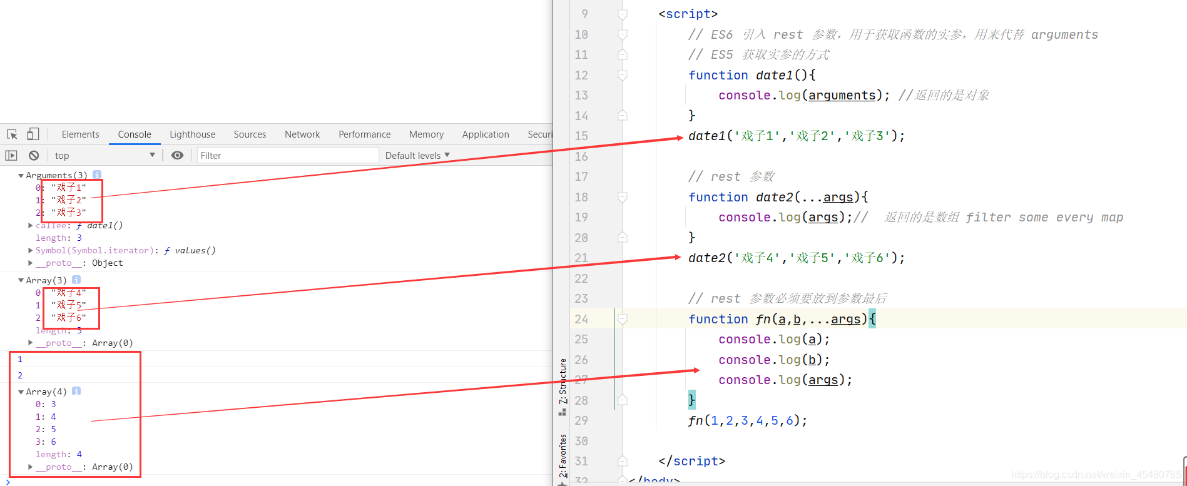Switch to the Elements tab
The height and width of the screenshot is (486, 1187).
click(80, 134)
